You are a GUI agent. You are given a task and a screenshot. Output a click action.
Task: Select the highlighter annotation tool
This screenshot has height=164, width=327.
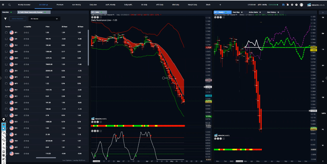[x=3, y=132]
